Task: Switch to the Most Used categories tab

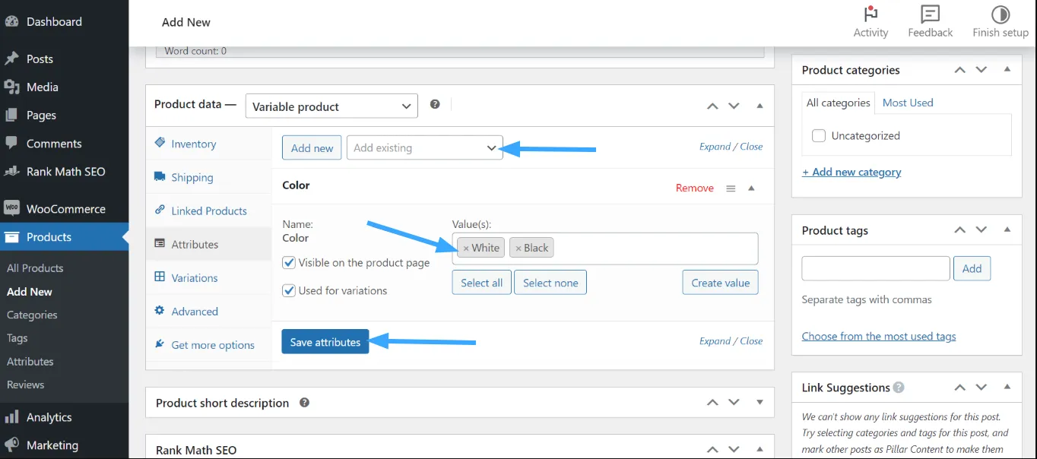Action: pos(908,103)
